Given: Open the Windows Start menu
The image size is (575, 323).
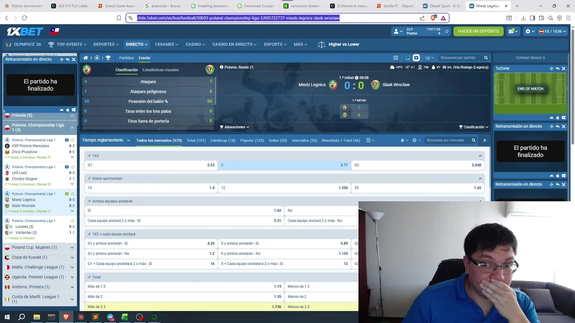Looking at the screenshot, I should [x=7, y=317].
